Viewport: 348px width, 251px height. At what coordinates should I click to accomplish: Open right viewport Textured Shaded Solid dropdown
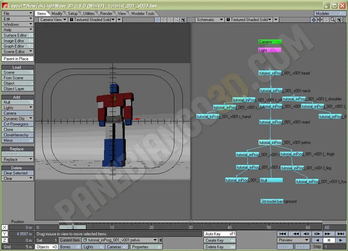[x=249, y=20]
